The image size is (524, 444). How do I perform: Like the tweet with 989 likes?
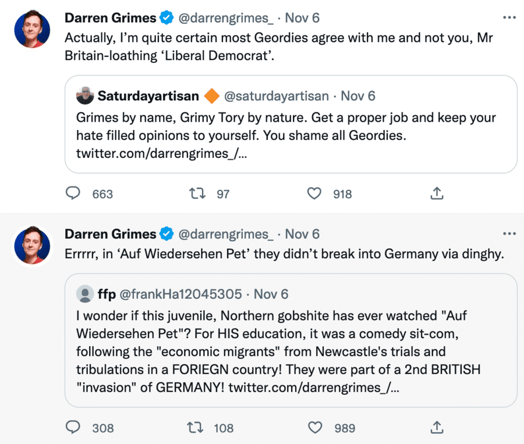pos(315,428)
